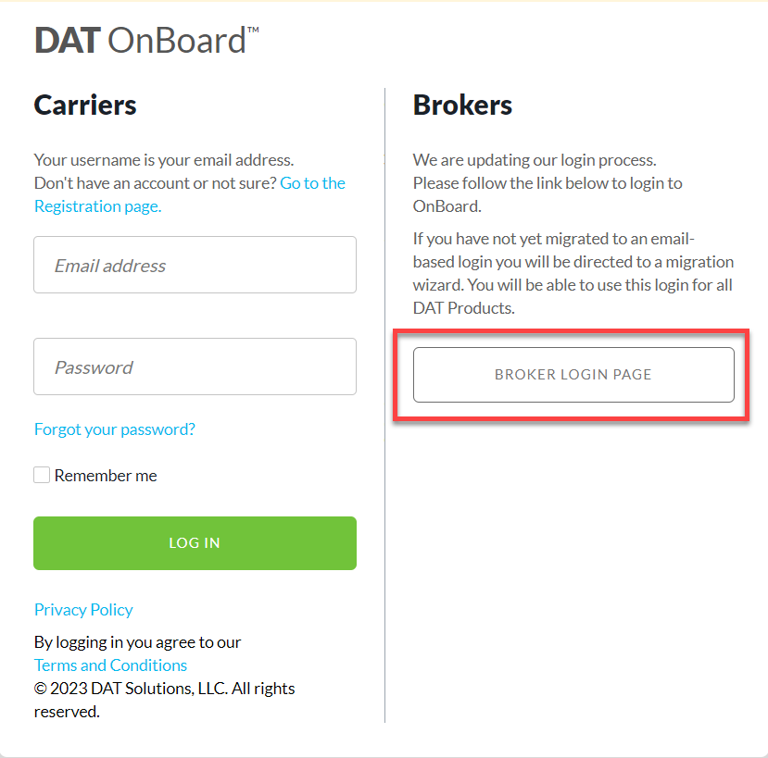Click Forgot your password?
The width and height of the screenshot is (768, 758).
click(x=114, y=429)
